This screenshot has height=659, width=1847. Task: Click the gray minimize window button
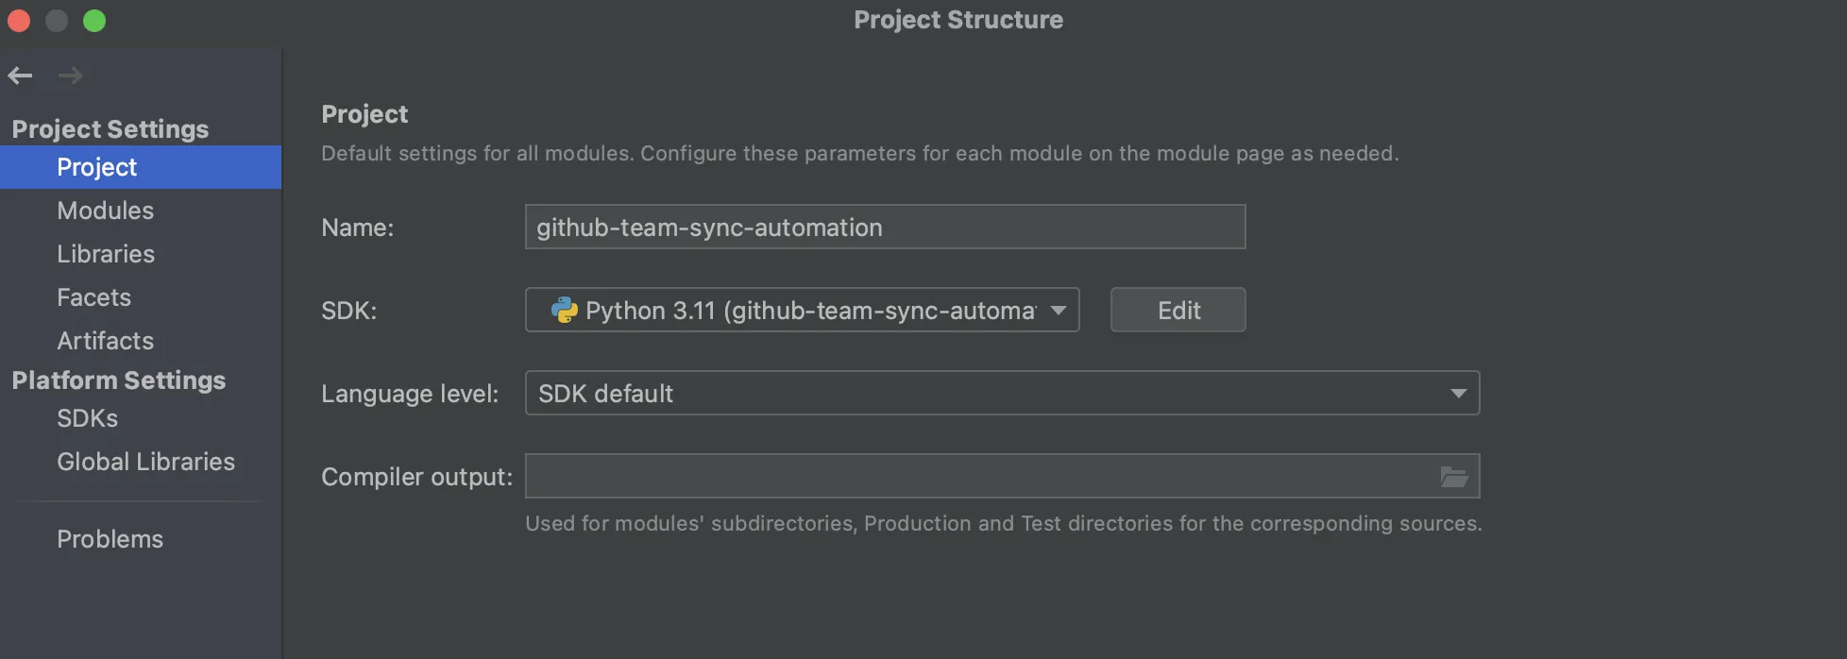[x=57, y=21]
